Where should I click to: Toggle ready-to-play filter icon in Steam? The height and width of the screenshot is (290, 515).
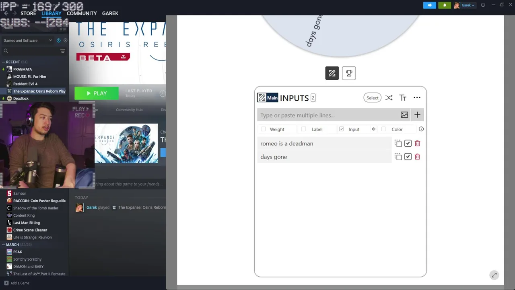pos(65,40)
